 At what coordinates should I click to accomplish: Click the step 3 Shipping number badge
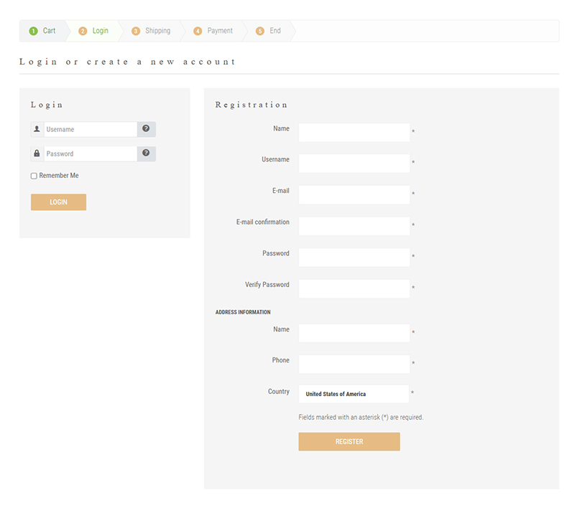click(x=136, y=31)
